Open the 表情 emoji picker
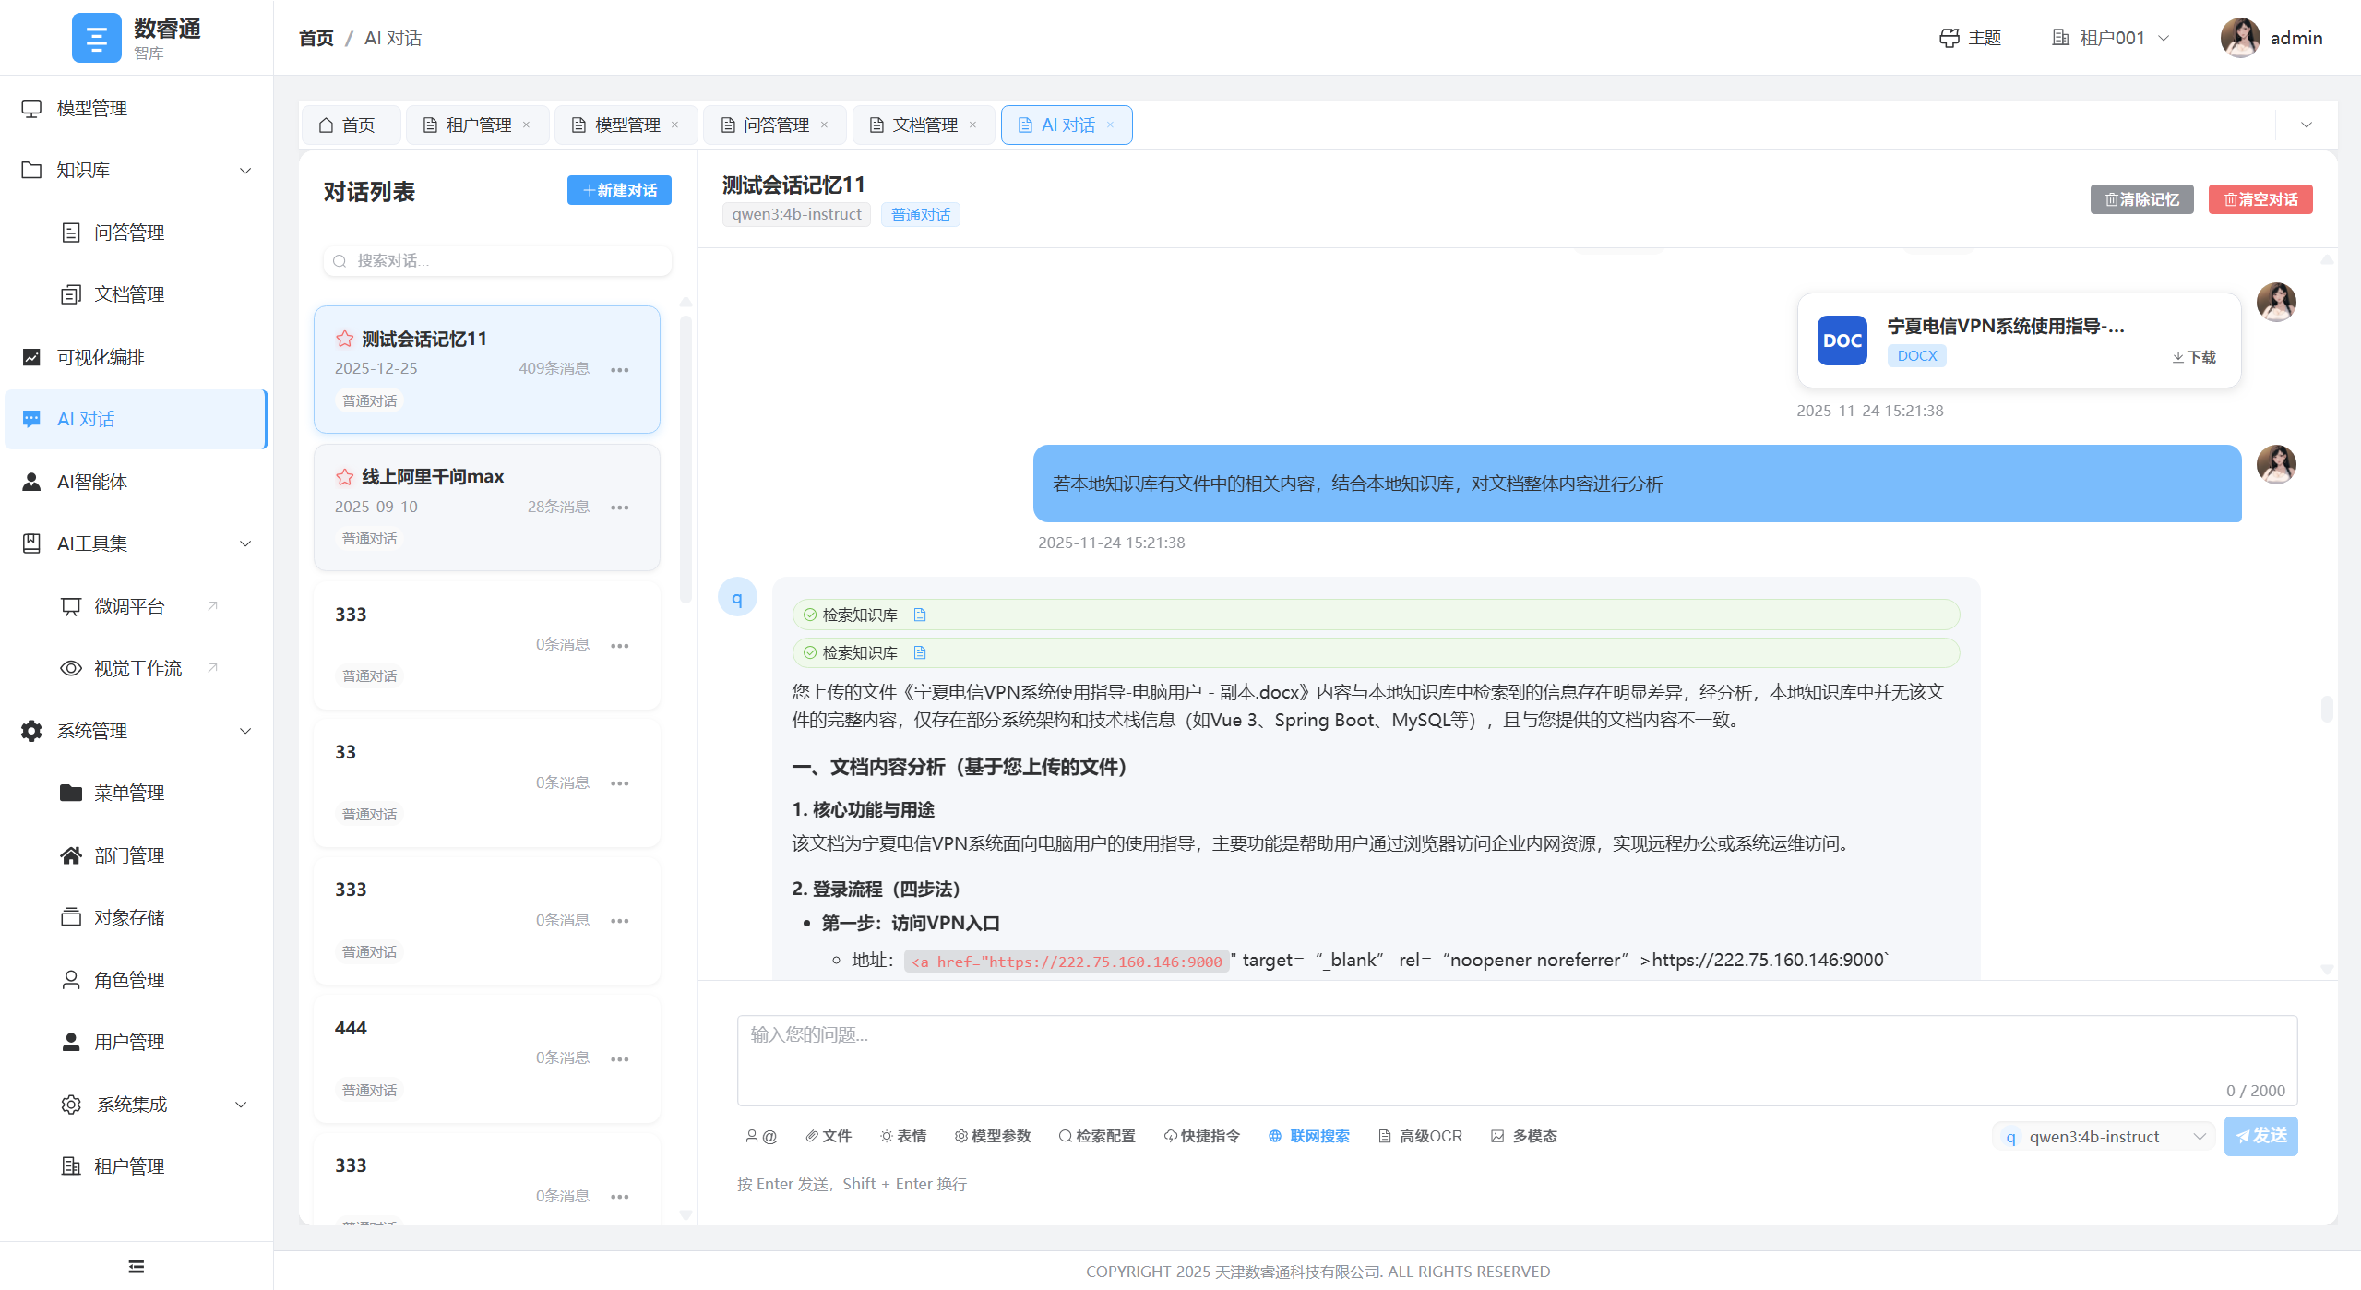The width and height of the screenshot is (2361, 1290). [902, 1136]
